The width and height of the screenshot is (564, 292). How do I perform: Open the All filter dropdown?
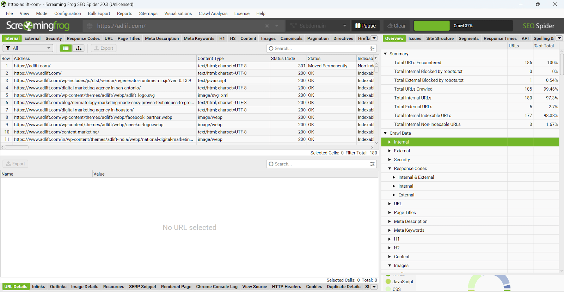pos(28,48)
